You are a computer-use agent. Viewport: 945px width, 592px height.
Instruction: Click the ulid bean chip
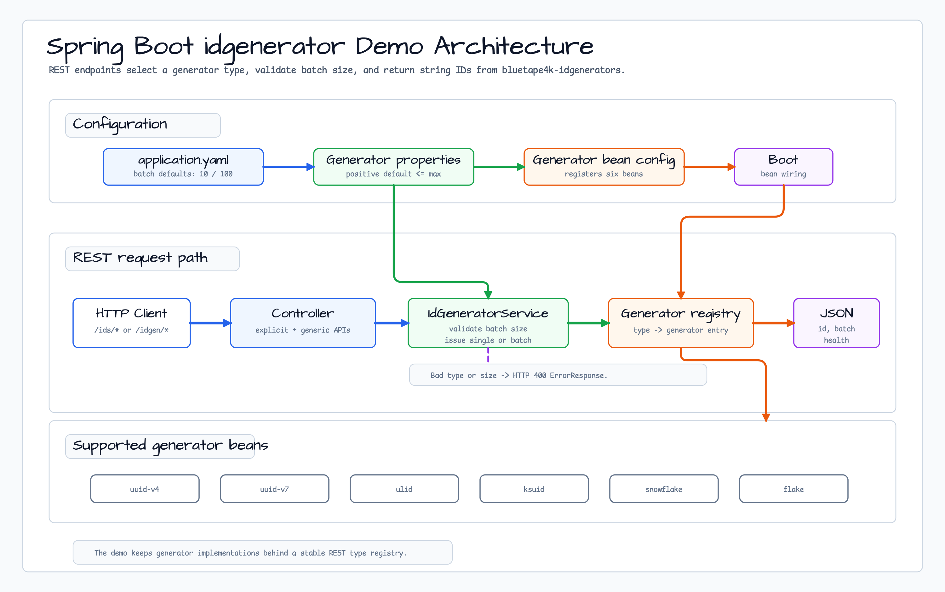[x=404, y=489]
